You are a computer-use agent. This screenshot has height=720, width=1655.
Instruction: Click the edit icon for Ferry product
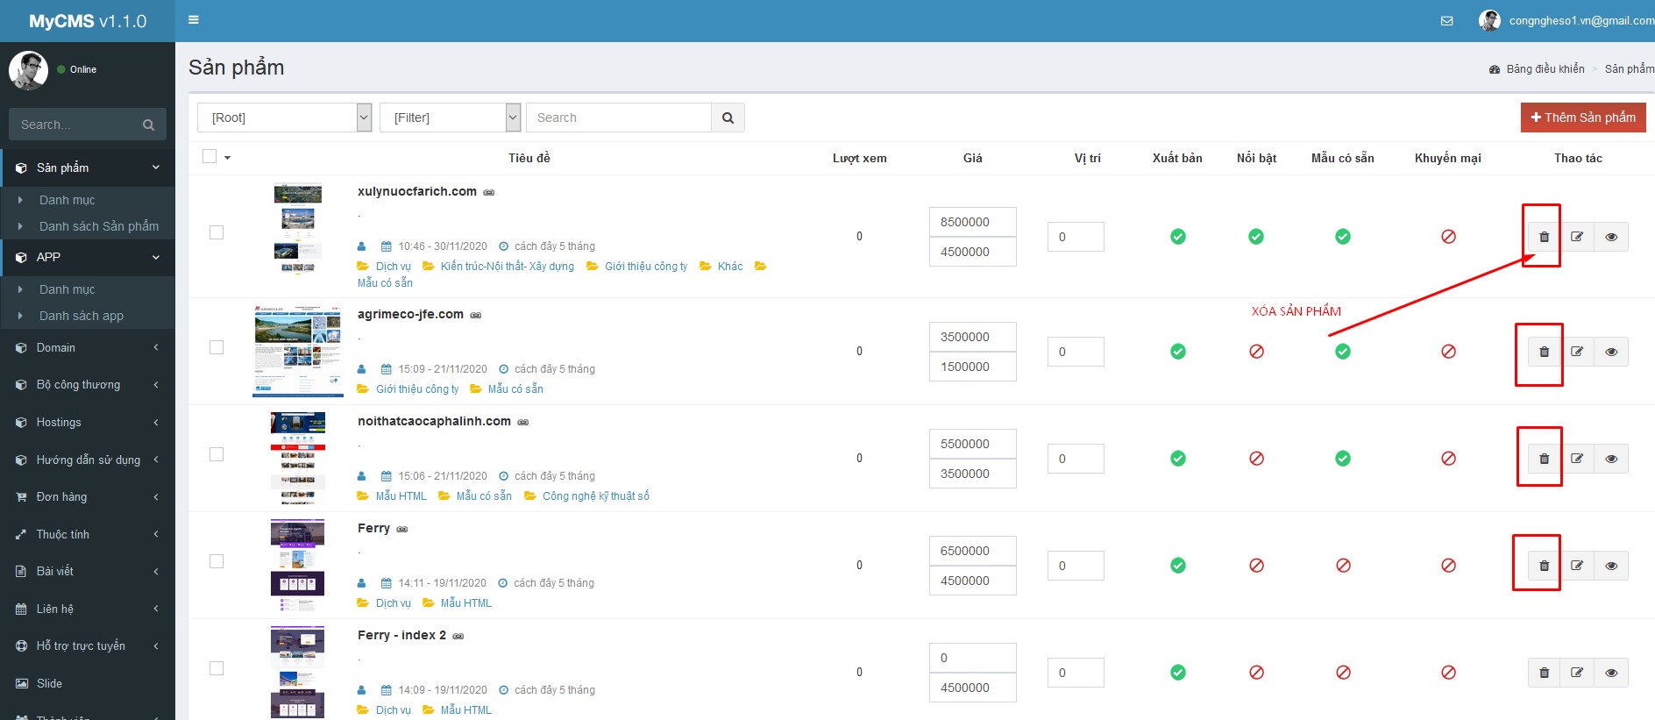tap(1577, 566)
